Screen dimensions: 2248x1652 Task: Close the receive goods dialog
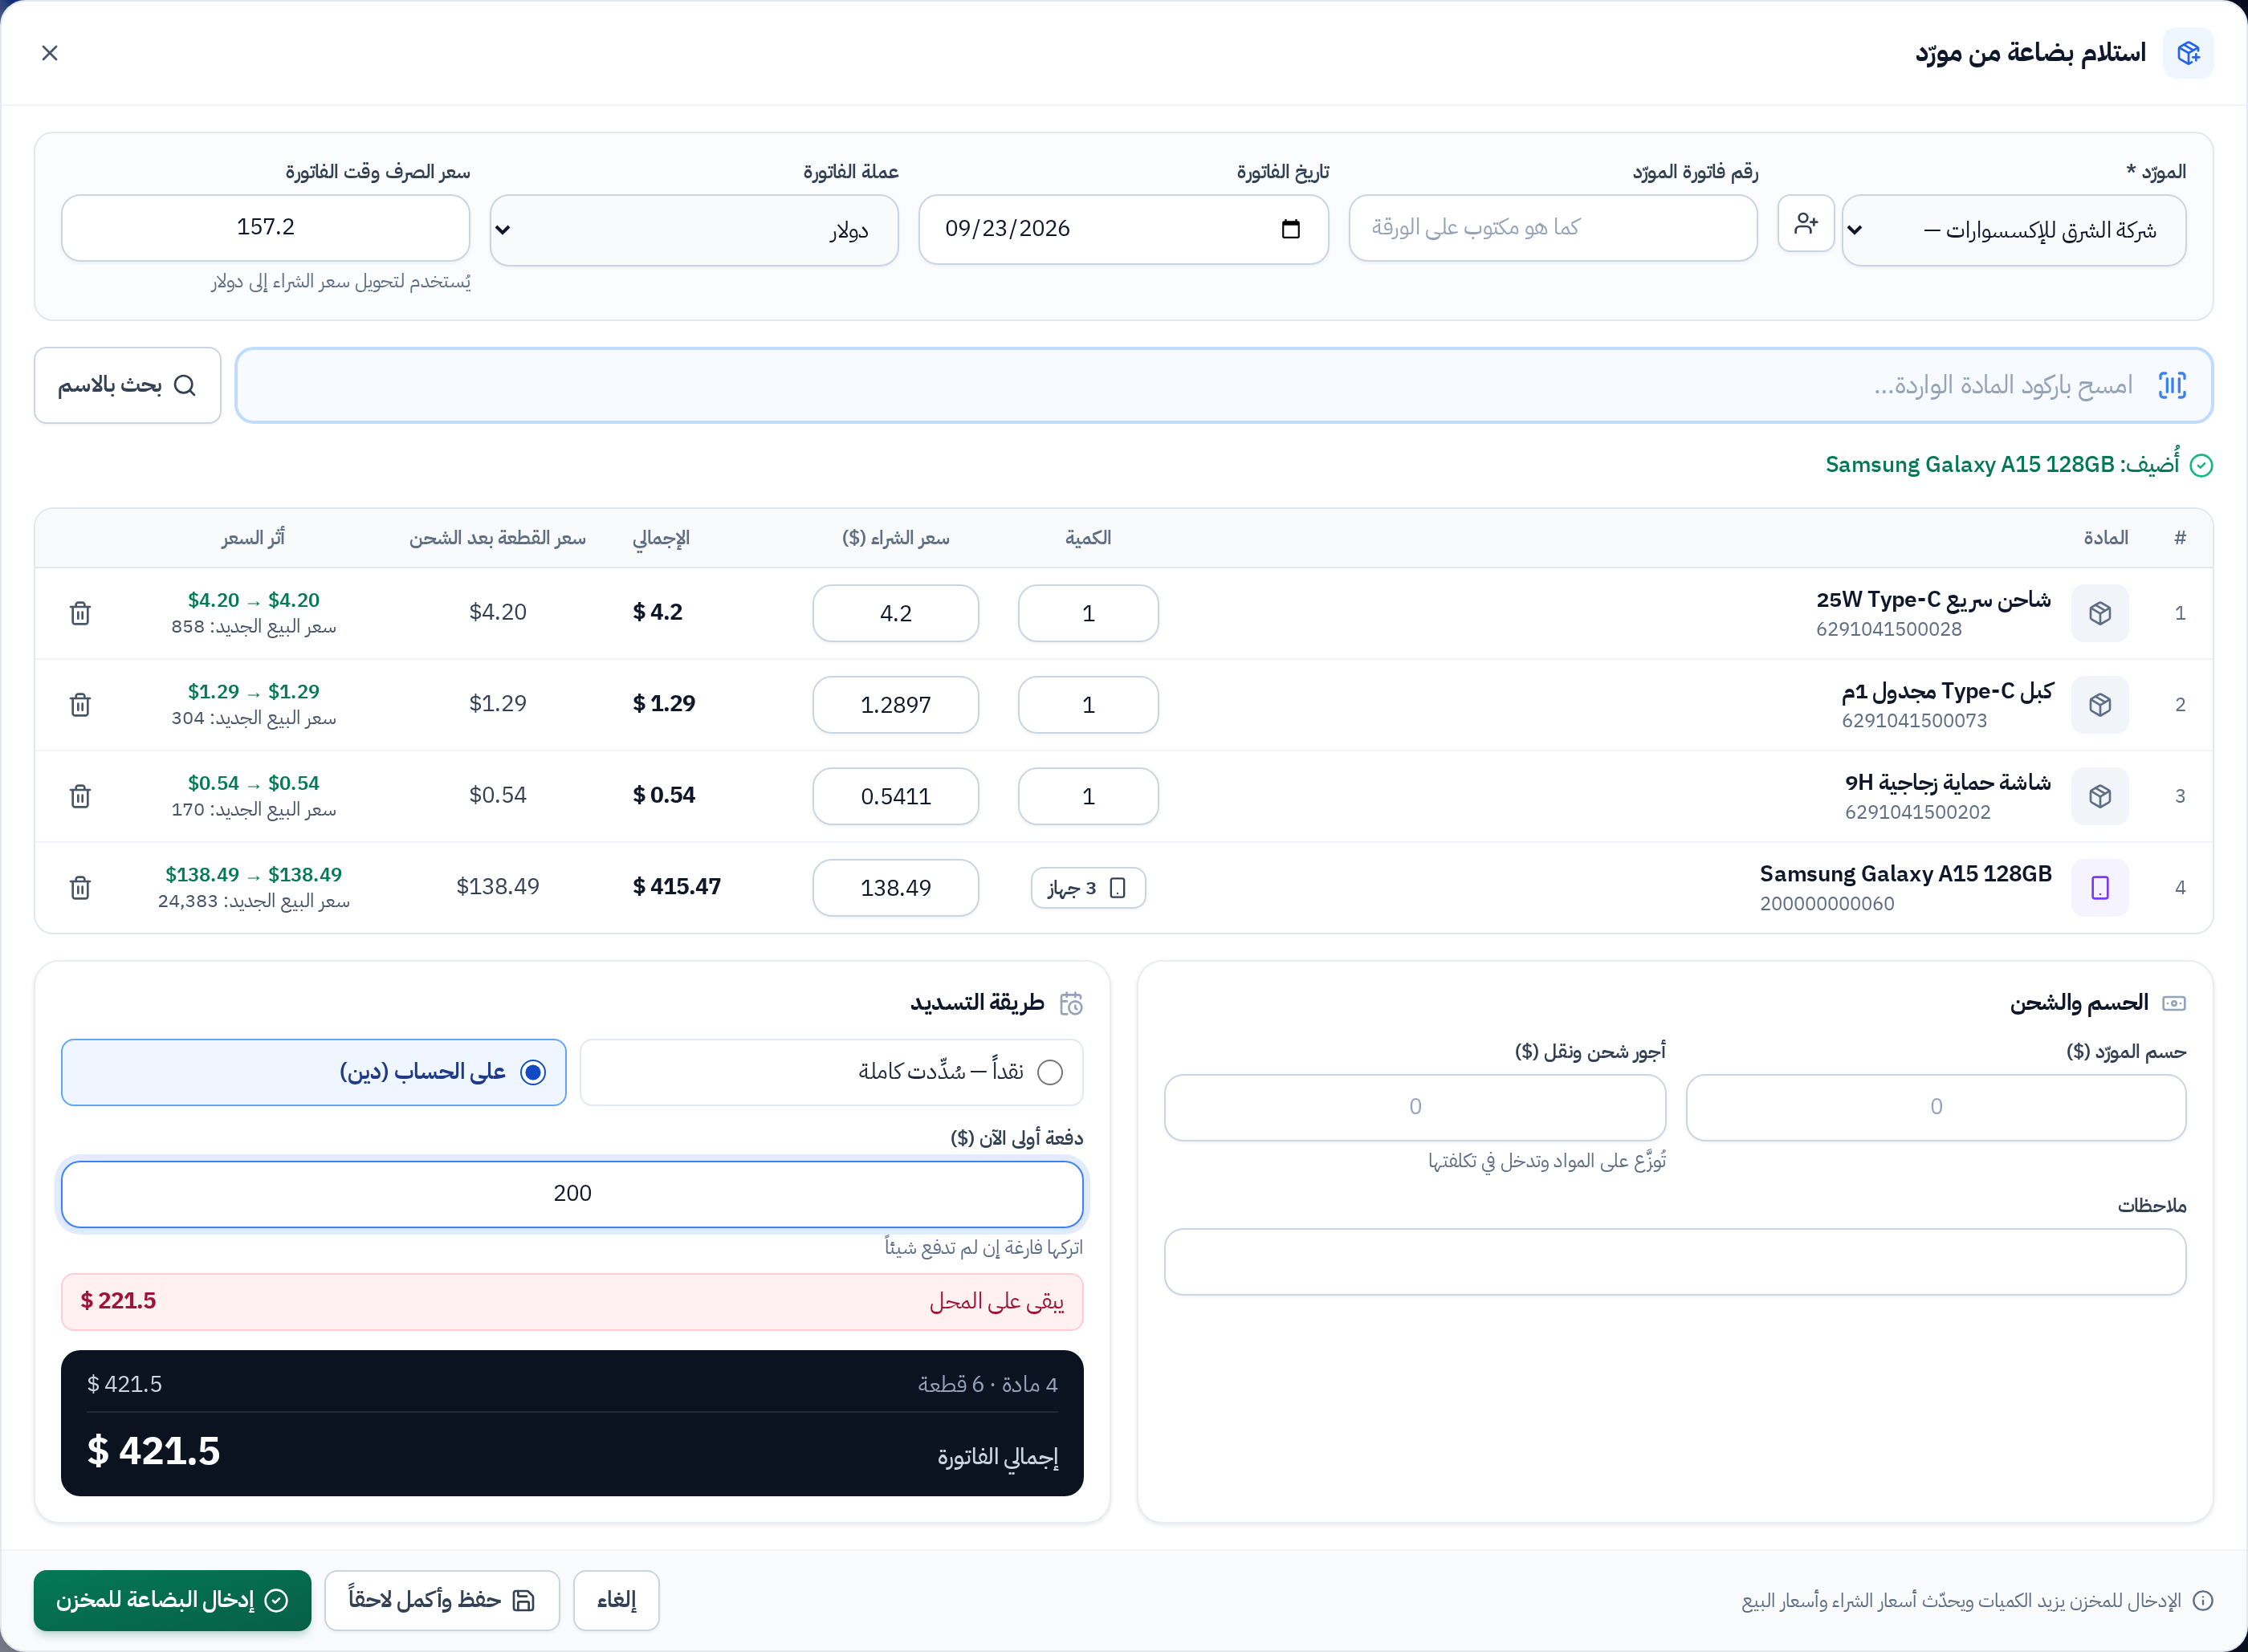pyautogui.click(x=50, y=53)
